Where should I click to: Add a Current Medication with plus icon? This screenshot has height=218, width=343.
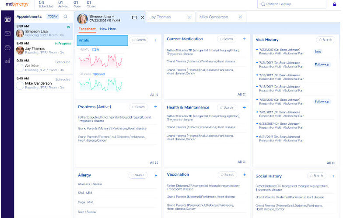pyautogui.click(x=244, y=39)
